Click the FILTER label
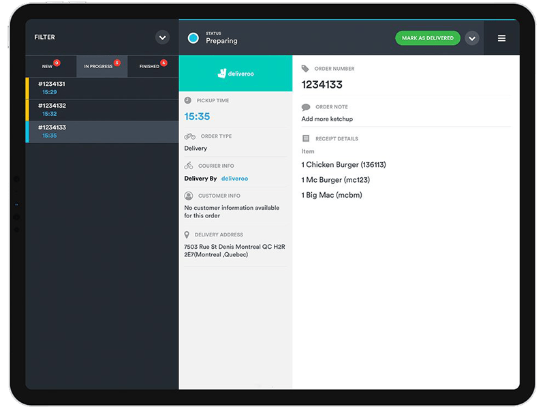 click(x=44, y=37)
